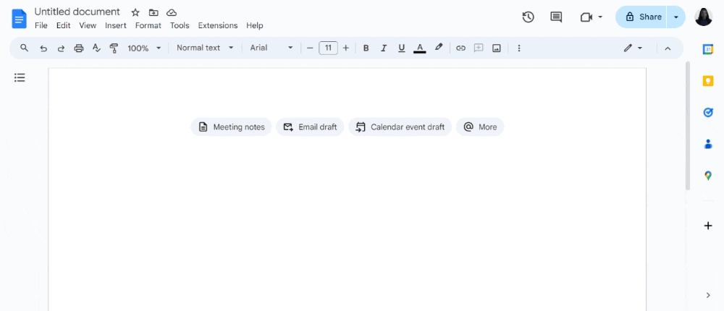This screenshot has height=311, width=724.
Task: Hide the menus with the up chevron
Action: tap(668, 48)
